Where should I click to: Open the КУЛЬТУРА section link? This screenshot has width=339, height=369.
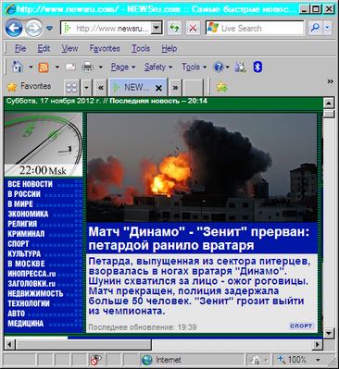pos(24,253)
